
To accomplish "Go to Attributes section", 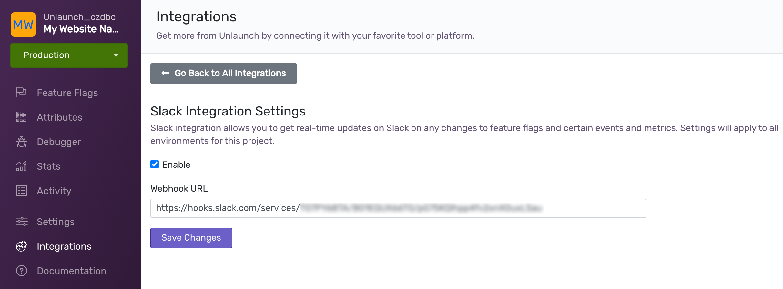I will [59, 117].
